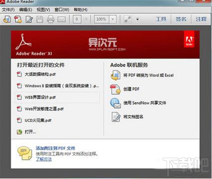Image resolution: width=212 pixels, height=179 pixels.
Task: Click the email envelope toolbar icon
Action: click(x=61, y=19)
